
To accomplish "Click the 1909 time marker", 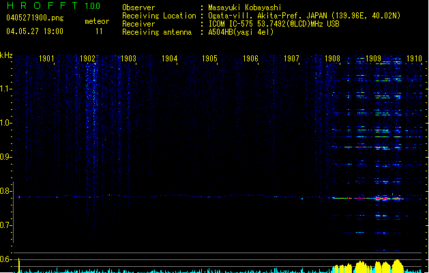I will [373, 59].
